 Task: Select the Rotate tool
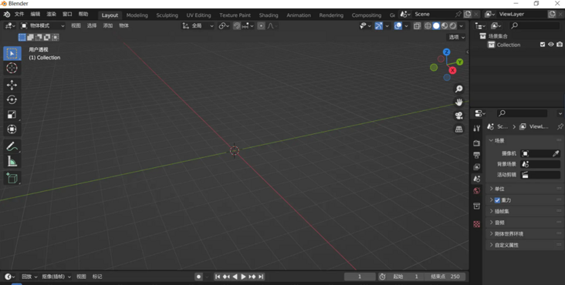coord(12,99)
